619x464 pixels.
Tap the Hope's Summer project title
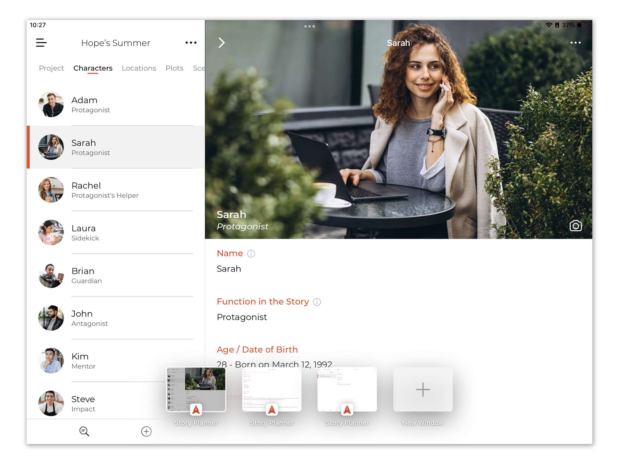tap(116, 43)
